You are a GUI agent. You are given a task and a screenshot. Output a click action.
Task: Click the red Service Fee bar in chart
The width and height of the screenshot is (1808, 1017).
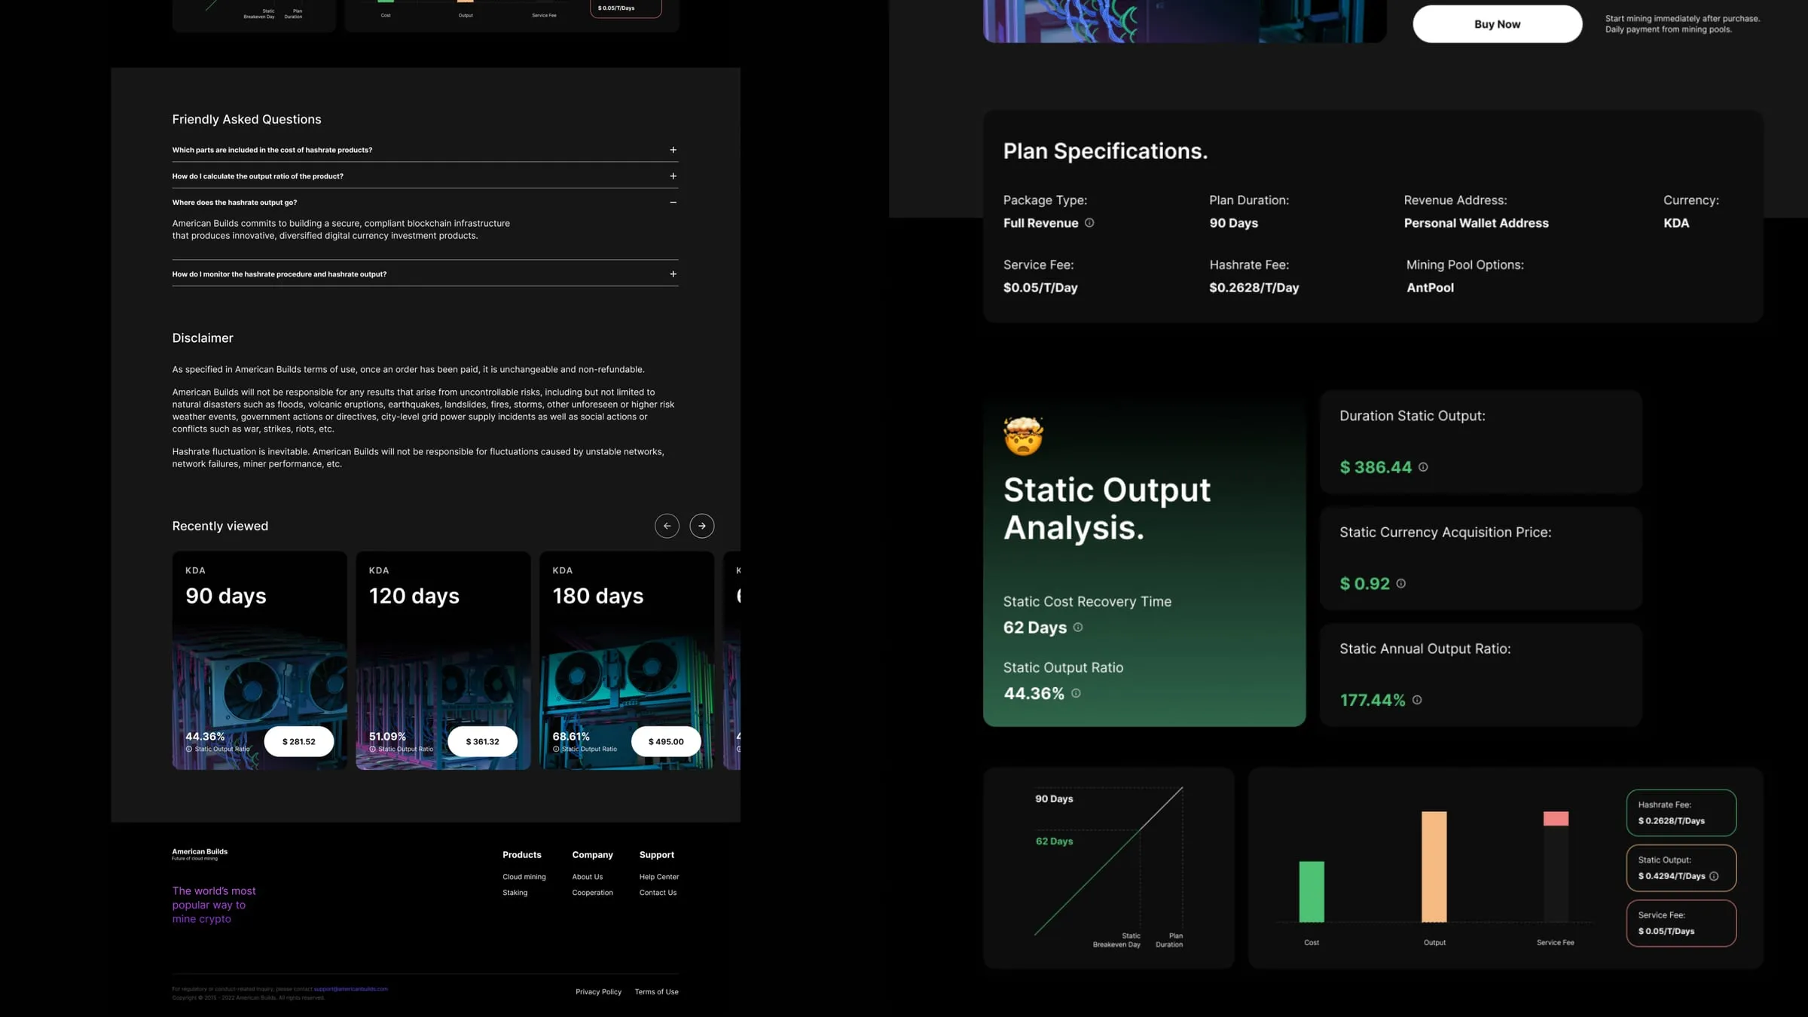tap(1556, 819)
